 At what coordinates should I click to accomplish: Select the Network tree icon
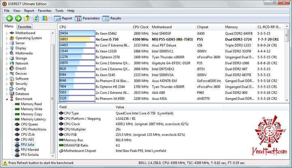[12, 63]
